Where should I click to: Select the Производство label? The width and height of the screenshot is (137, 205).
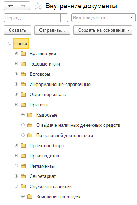coord(44,156)
